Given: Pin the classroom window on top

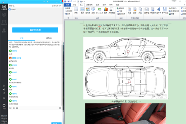Looking at the screenshot, I should (48, 2).
